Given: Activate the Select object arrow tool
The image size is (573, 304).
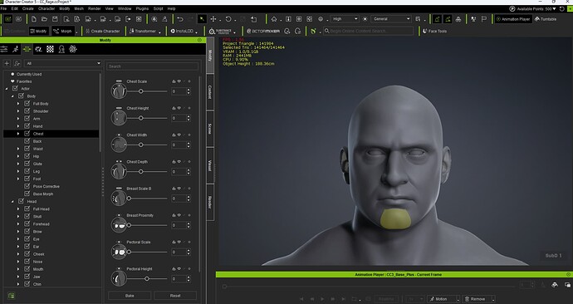Looking at the screenshot, I should [x=202, y=19].
